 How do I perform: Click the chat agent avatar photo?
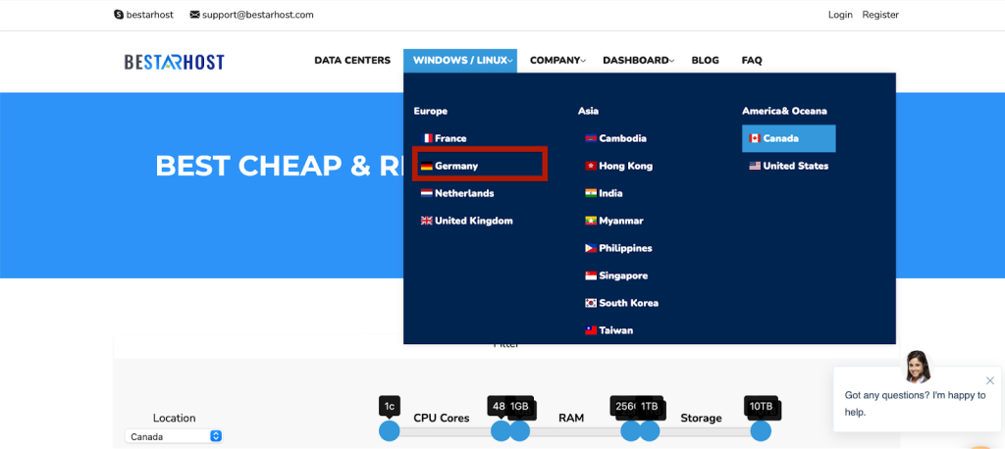[918, 367]
